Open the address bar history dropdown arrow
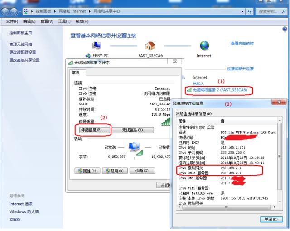Image resolution: width=290 pixels, height=231 pixels. pyautogui.click(x=242, y=11)
